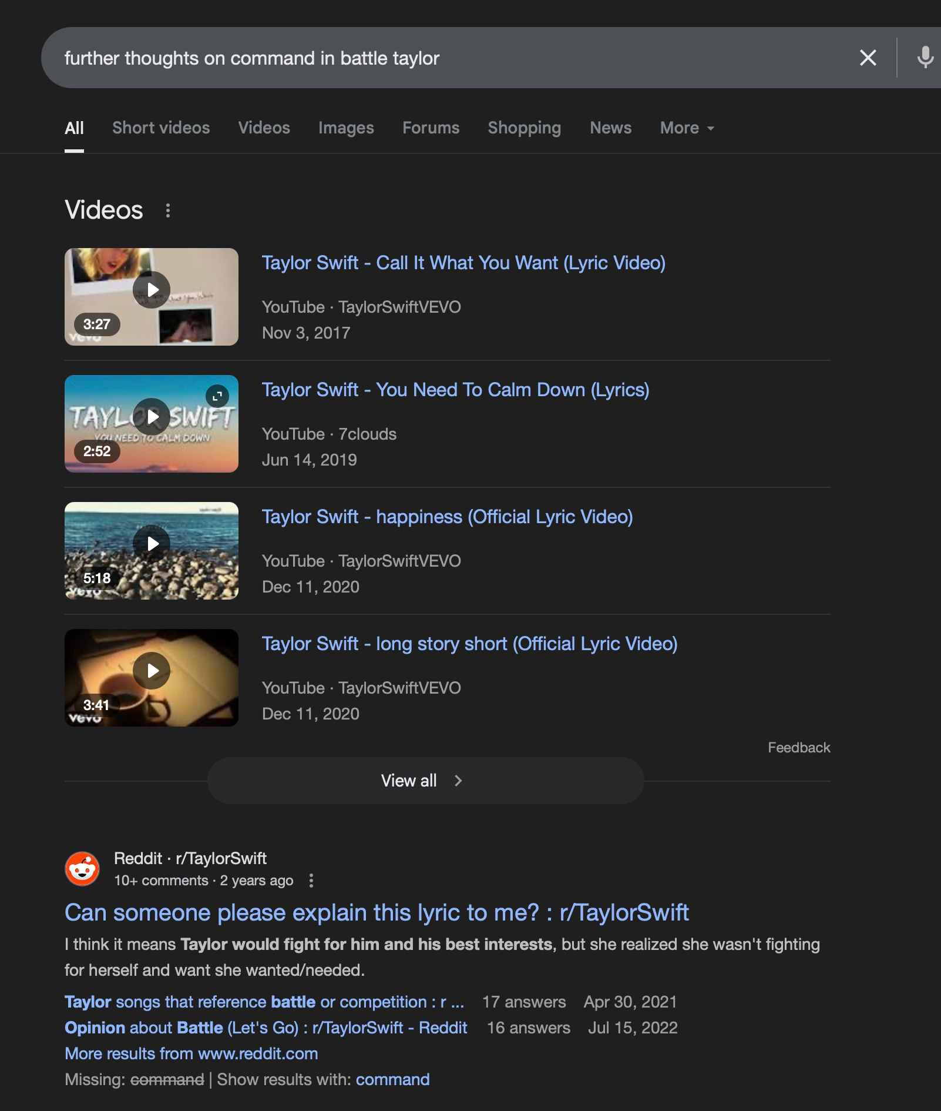Clear the search box with the X icon

pyautogui.click(x=868, y=58)
